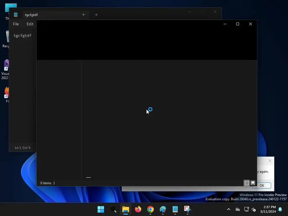Launch Firefox from taskbar
Viewport: 288px width, 216px height.
(x=138, y=209)
